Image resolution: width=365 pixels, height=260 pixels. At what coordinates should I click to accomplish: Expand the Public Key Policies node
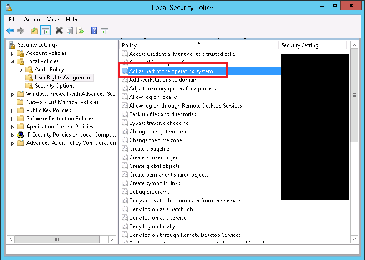point(13,111)
